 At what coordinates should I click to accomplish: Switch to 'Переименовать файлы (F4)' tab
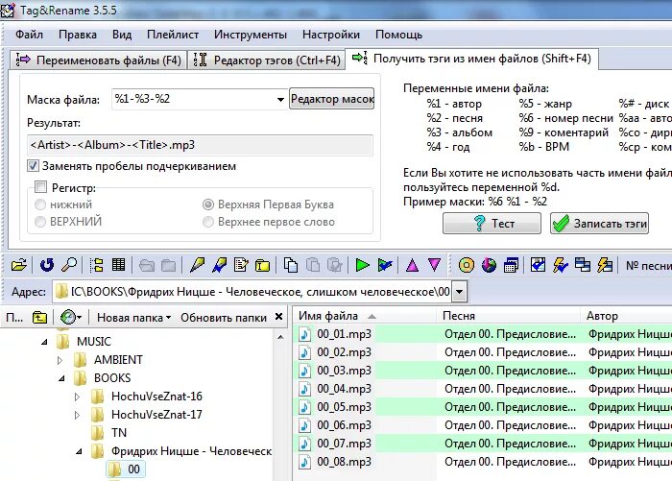tap(99, 60)
